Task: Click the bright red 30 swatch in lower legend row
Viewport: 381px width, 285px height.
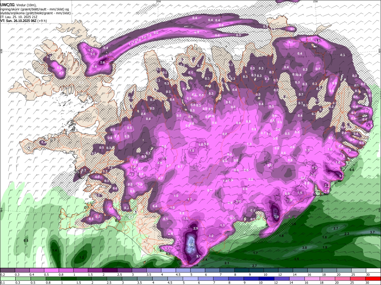Action: 373,278
